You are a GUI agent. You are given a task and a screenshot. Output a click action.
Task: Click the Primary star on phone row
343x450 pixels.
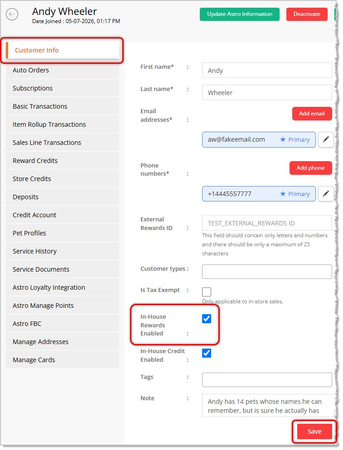pos(283,194)
